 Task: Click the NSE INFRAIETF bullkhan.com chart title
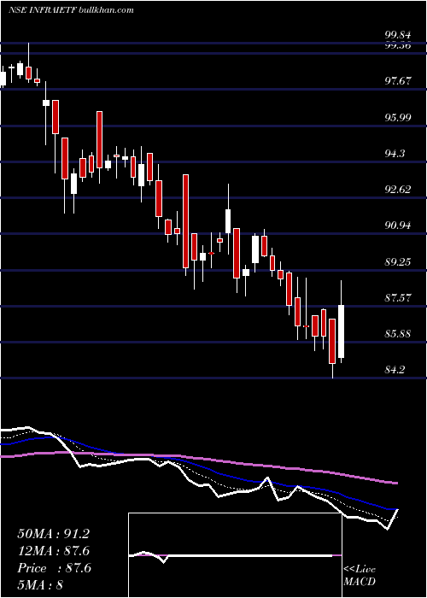[x=71, y=10]
